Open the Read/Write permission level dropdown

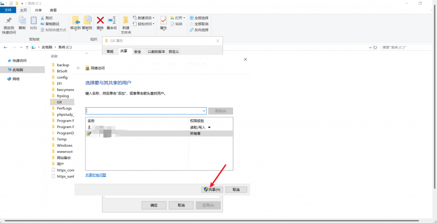[x=209, y=127]
